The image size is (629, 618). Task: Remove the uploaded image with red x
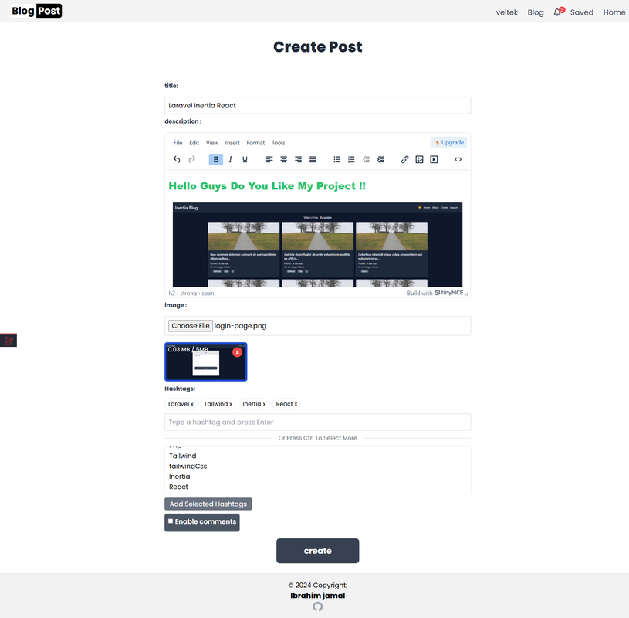point(237,352)
